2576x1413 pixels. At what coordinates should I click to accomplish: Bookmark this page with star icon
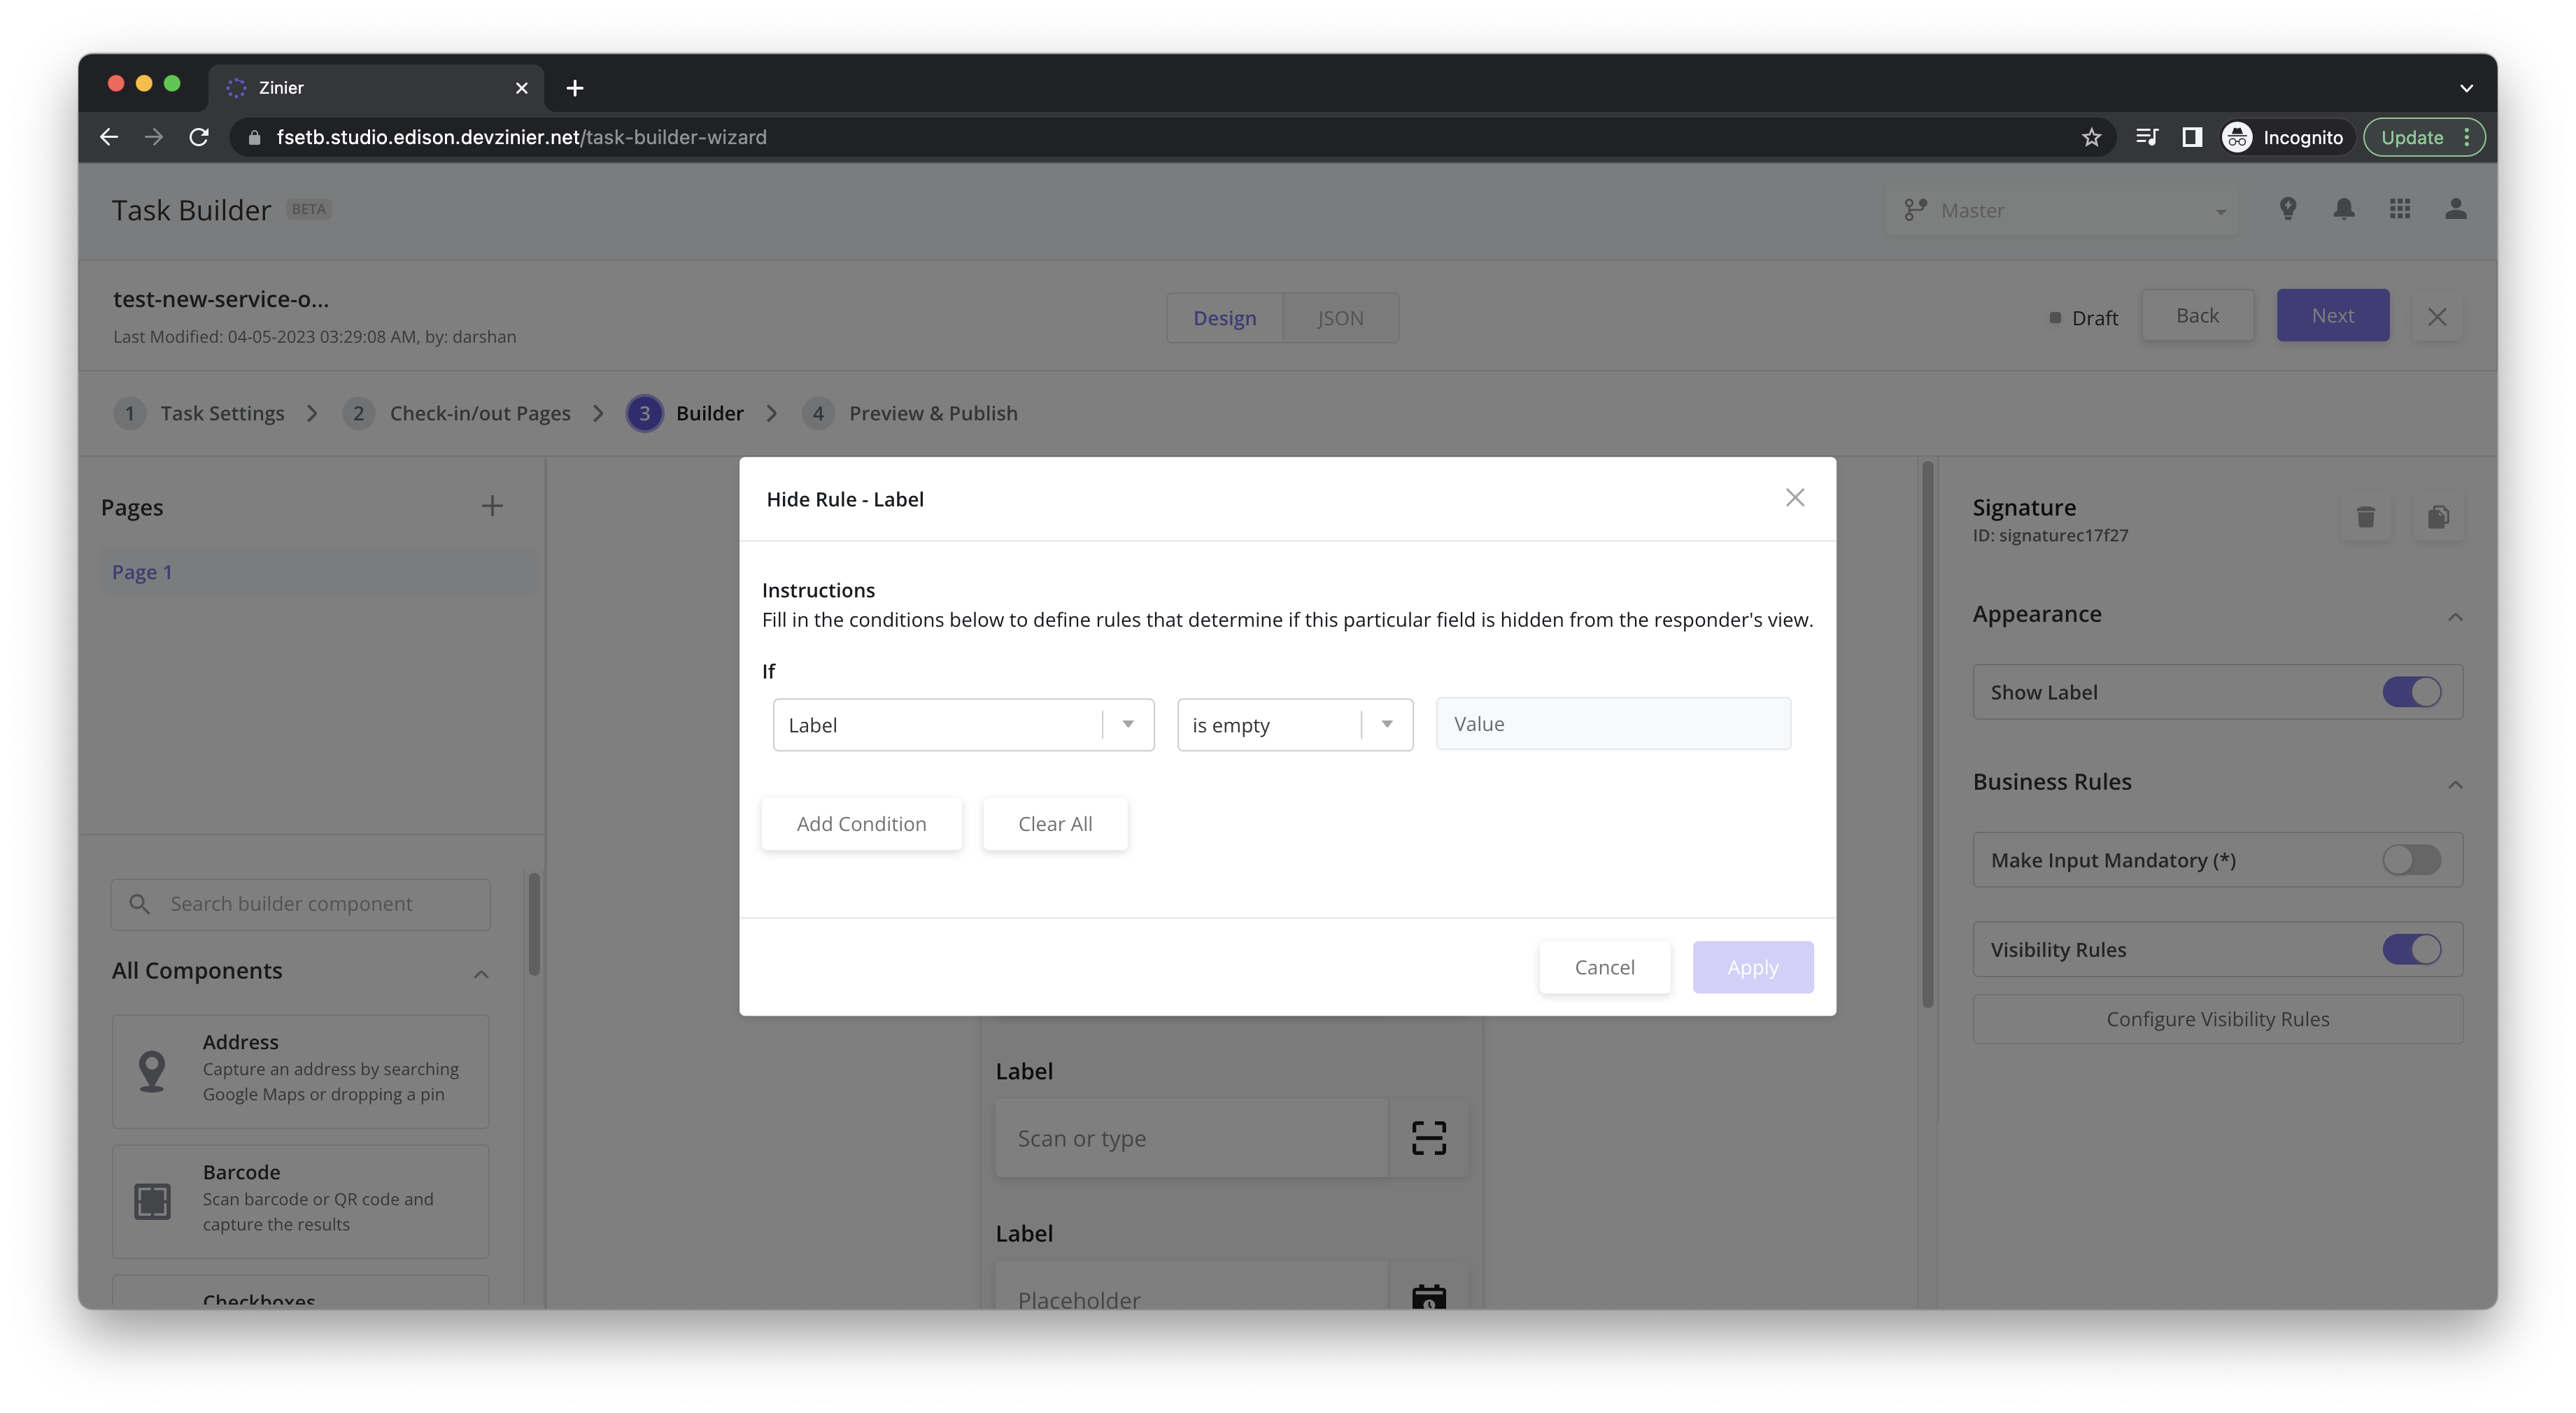(x=2091, y=137)
